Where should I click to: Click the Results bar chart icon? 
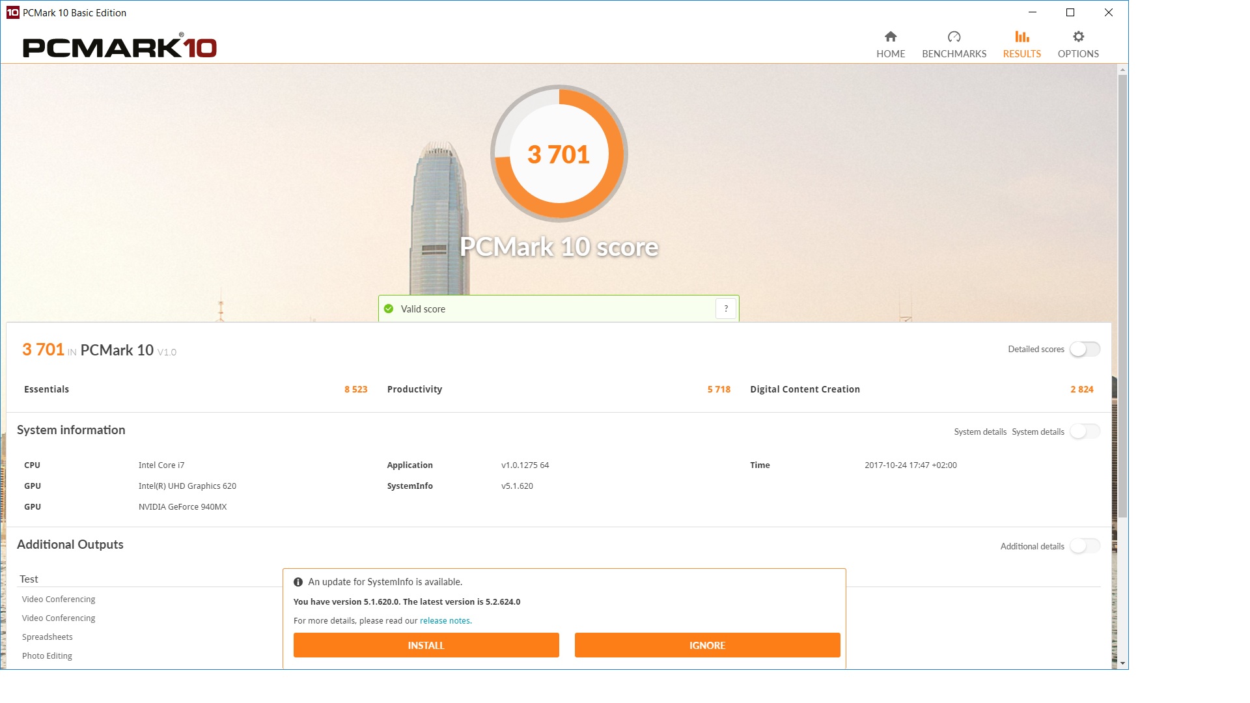point(1022,36)
